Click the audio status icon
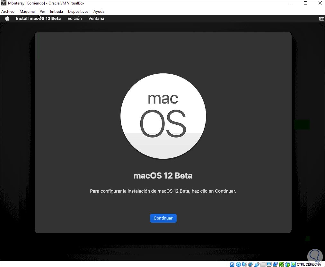The height and width of the screenshot is (267, 325). [245, 264]
